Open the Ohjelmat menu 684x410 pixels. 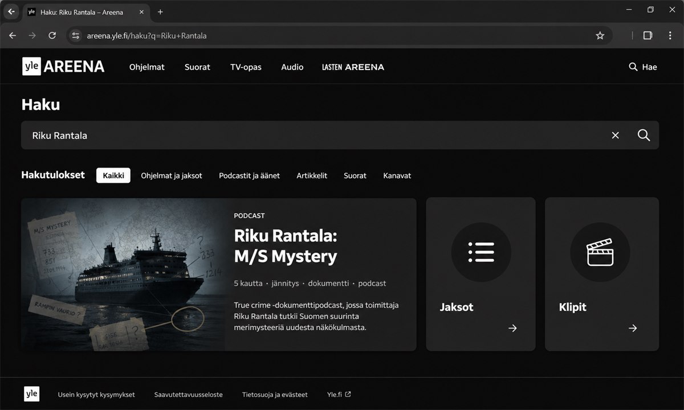point(146,67)
